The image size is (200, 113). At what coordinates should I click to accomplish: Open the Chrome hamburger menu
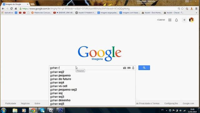[x=196, y=8]
